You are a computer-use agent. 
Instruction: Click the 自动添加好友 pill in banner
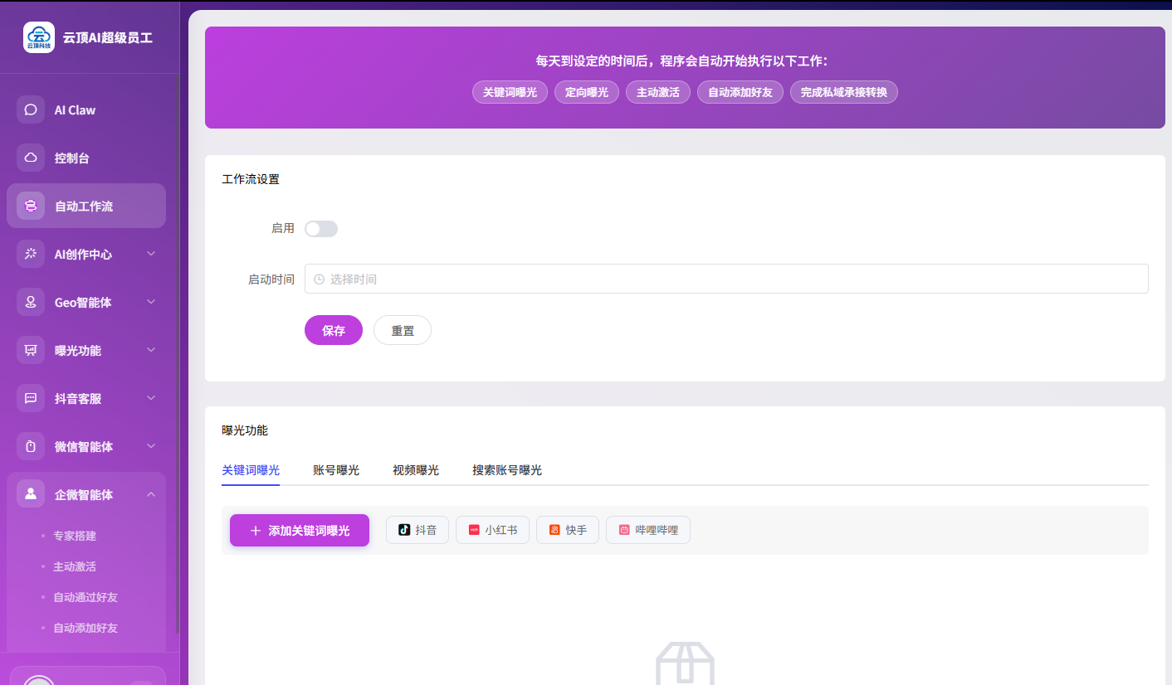[740, 92]
